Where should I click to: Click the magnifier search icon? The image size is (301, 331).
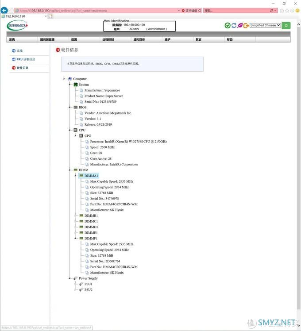pos(271,11)
